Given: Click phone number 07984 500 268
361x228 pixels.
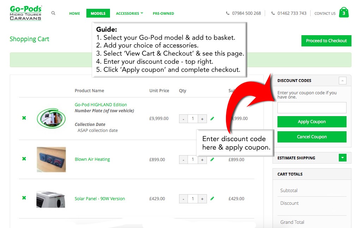Looking at the screenshot, I should click(x=246, y=13).
